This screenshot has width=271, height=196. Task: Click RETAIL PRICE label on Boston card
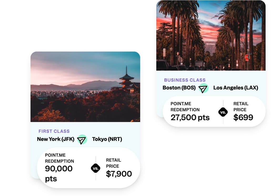[241, 107]
